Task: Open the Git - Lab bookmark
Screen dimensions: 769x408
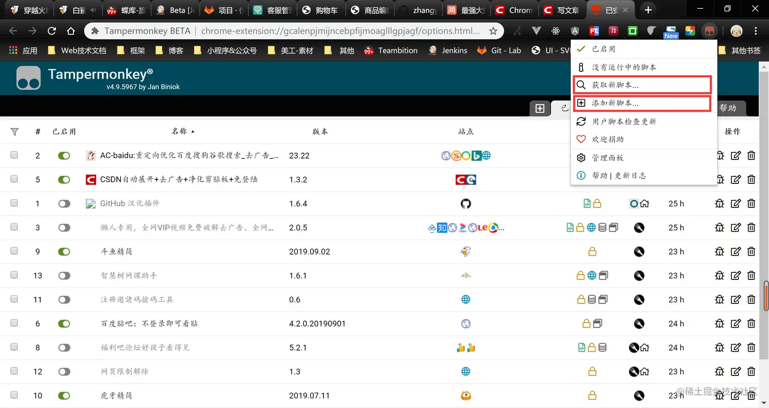Action: [x=499, y=50]
